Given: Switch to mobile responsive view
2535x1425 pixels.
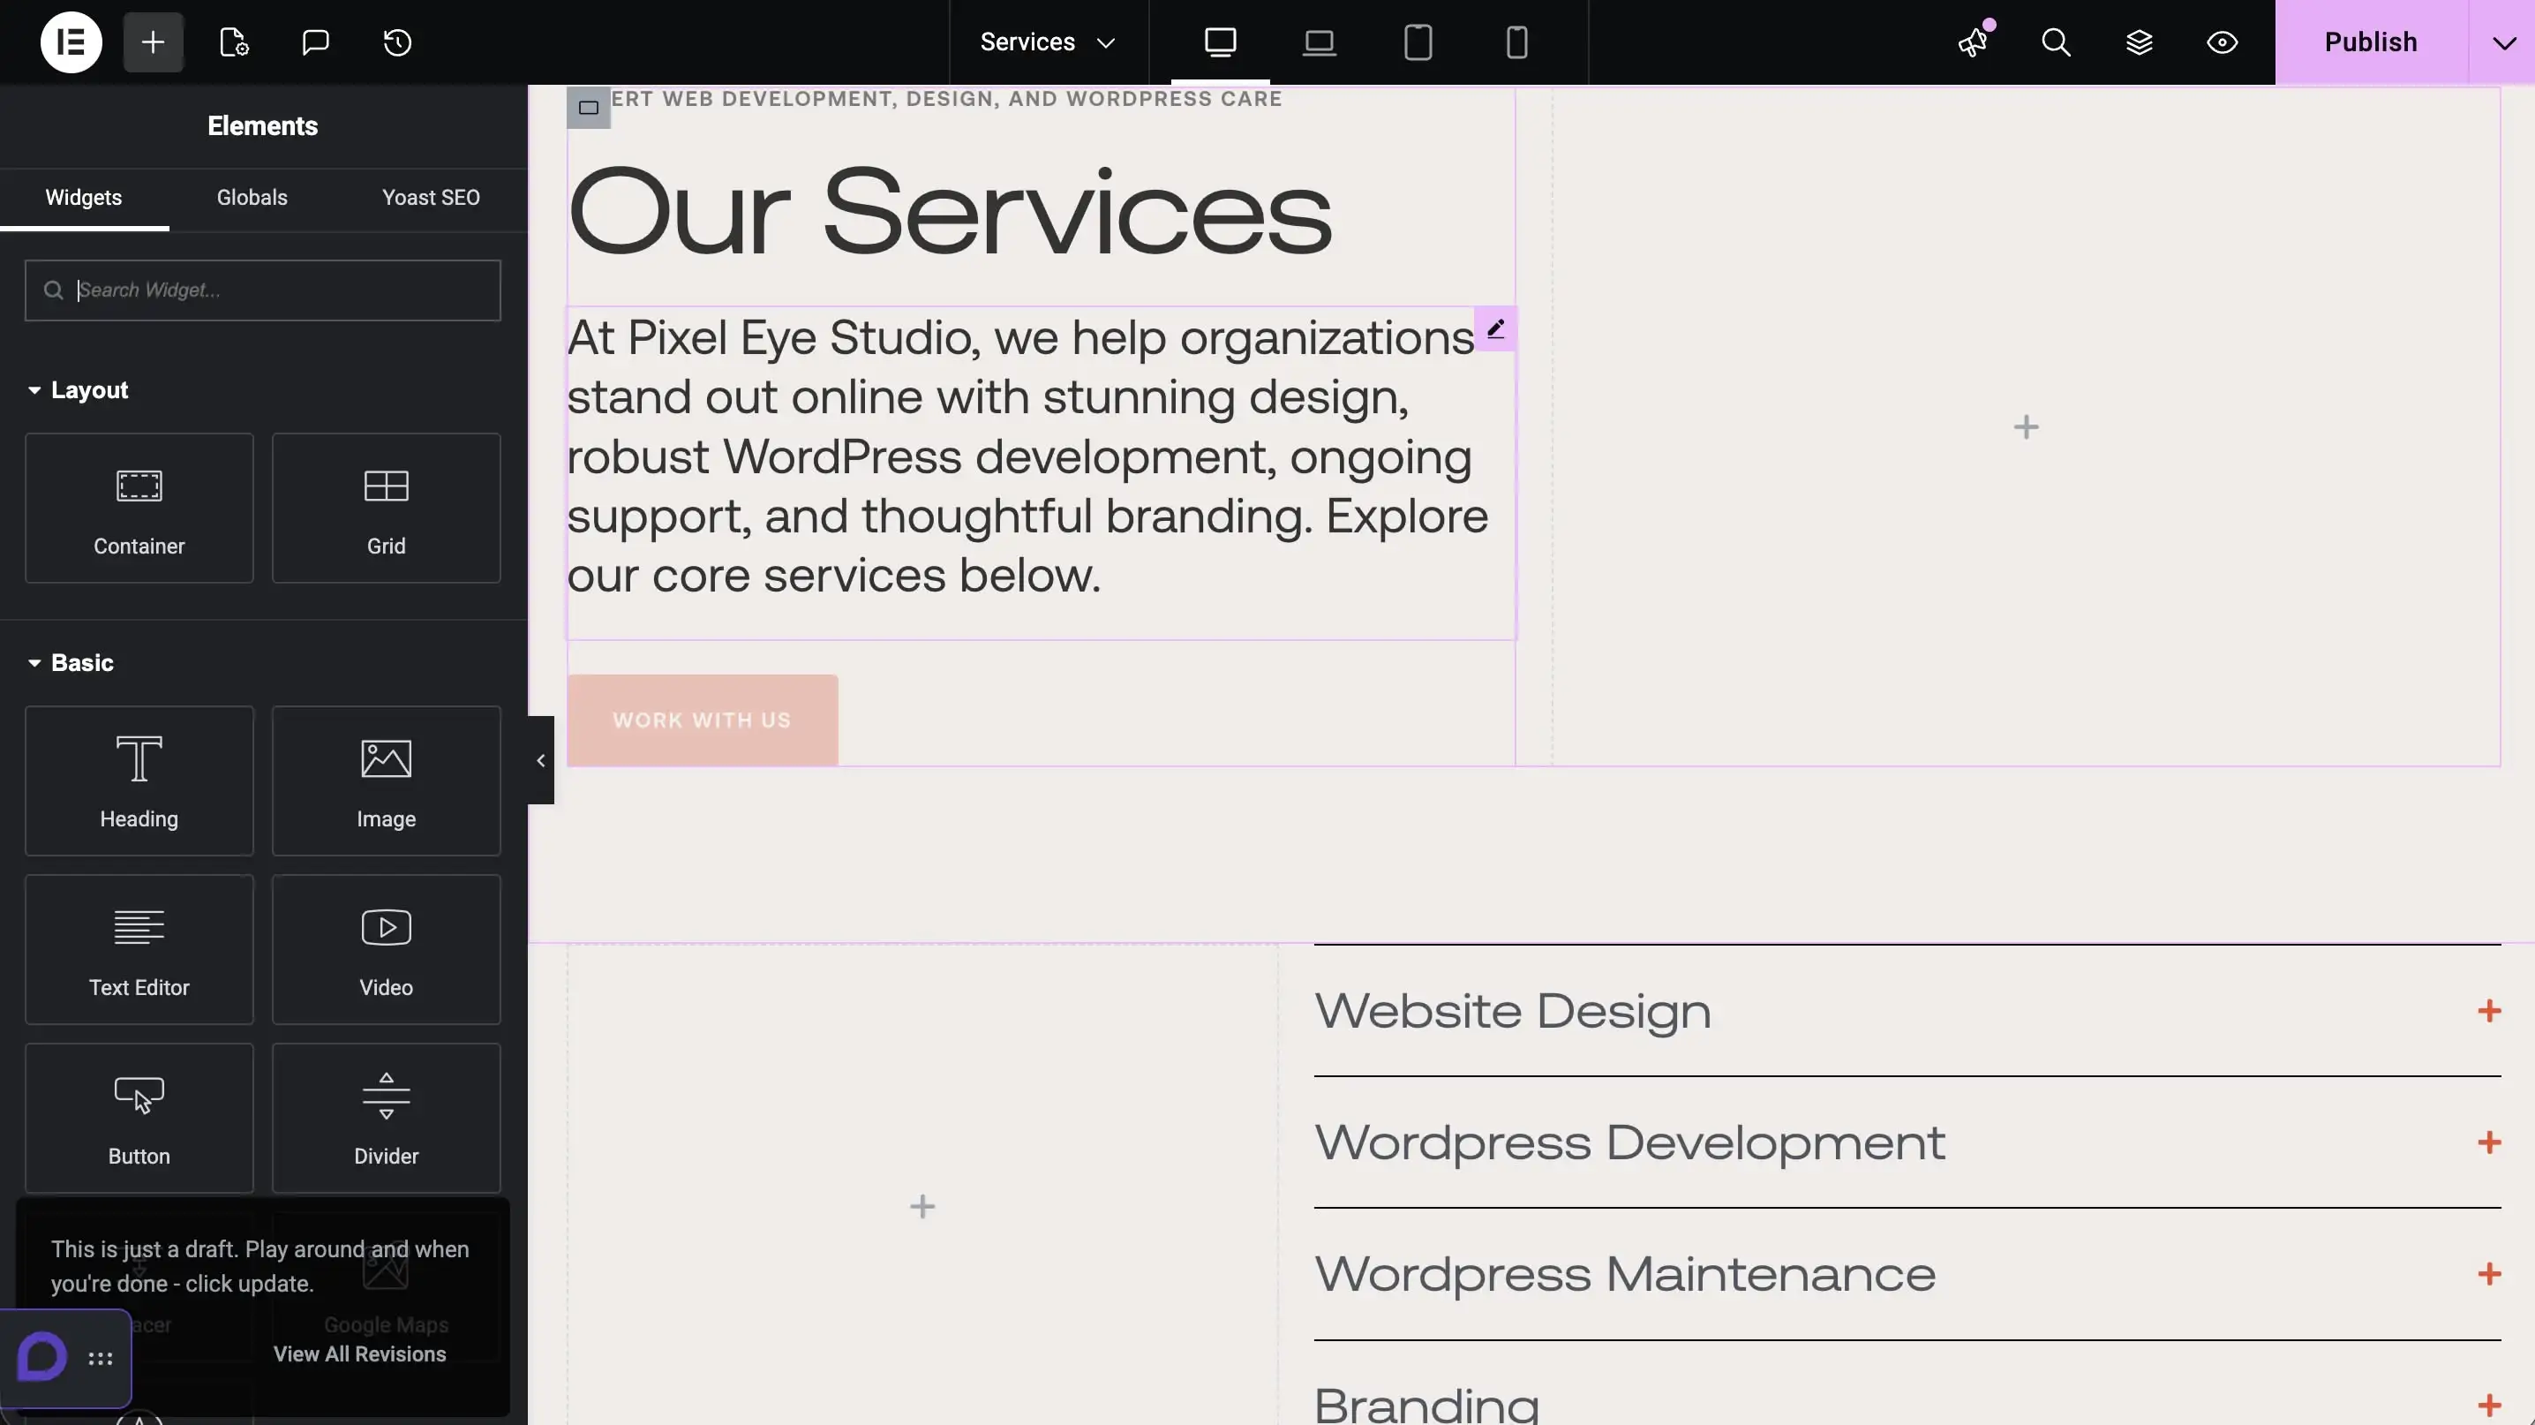Looking at the screenshot, I should click(1516, 42).
